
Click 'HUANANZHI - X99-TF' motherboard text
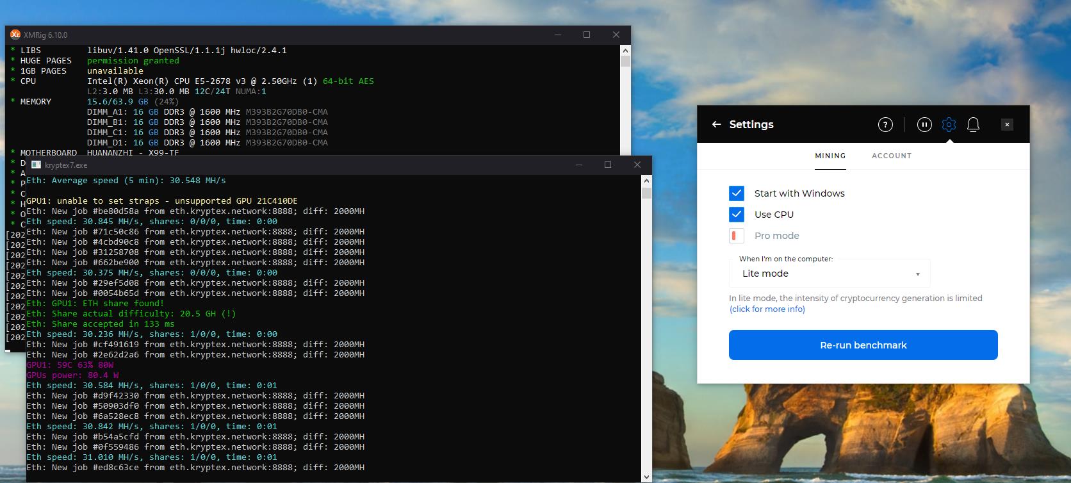[x=133, y=152]
